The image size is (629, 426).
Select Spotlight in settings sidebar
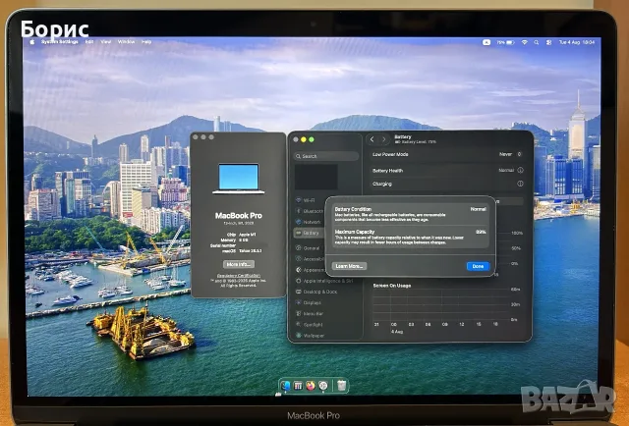[x=312, y=325]
